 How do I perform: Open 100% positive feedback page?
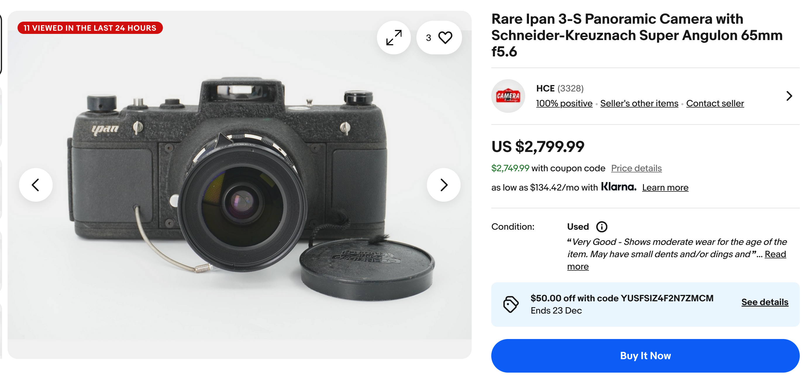pyautogui.click(x=564, y=103)
